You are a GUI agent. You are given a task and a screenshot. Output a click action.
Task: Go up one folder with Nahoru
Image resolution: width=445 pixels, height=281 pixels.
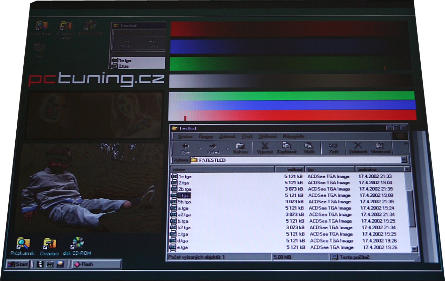pyautogui.click(x=240, y=148)
